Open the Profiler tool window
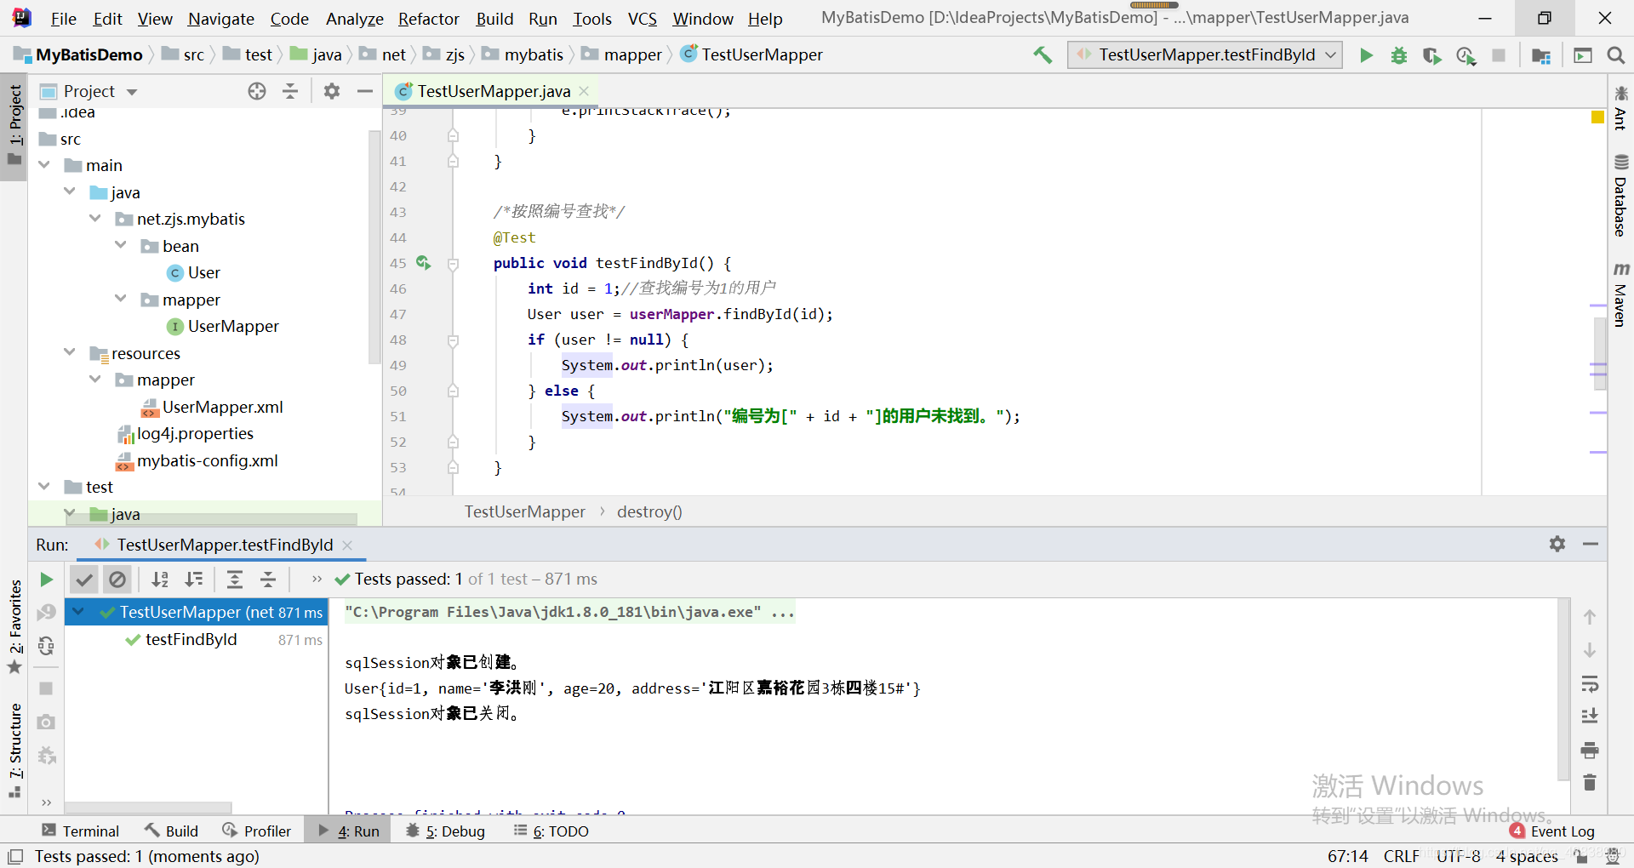Viewport: 1634px width, 868px height. click(256, 831)
